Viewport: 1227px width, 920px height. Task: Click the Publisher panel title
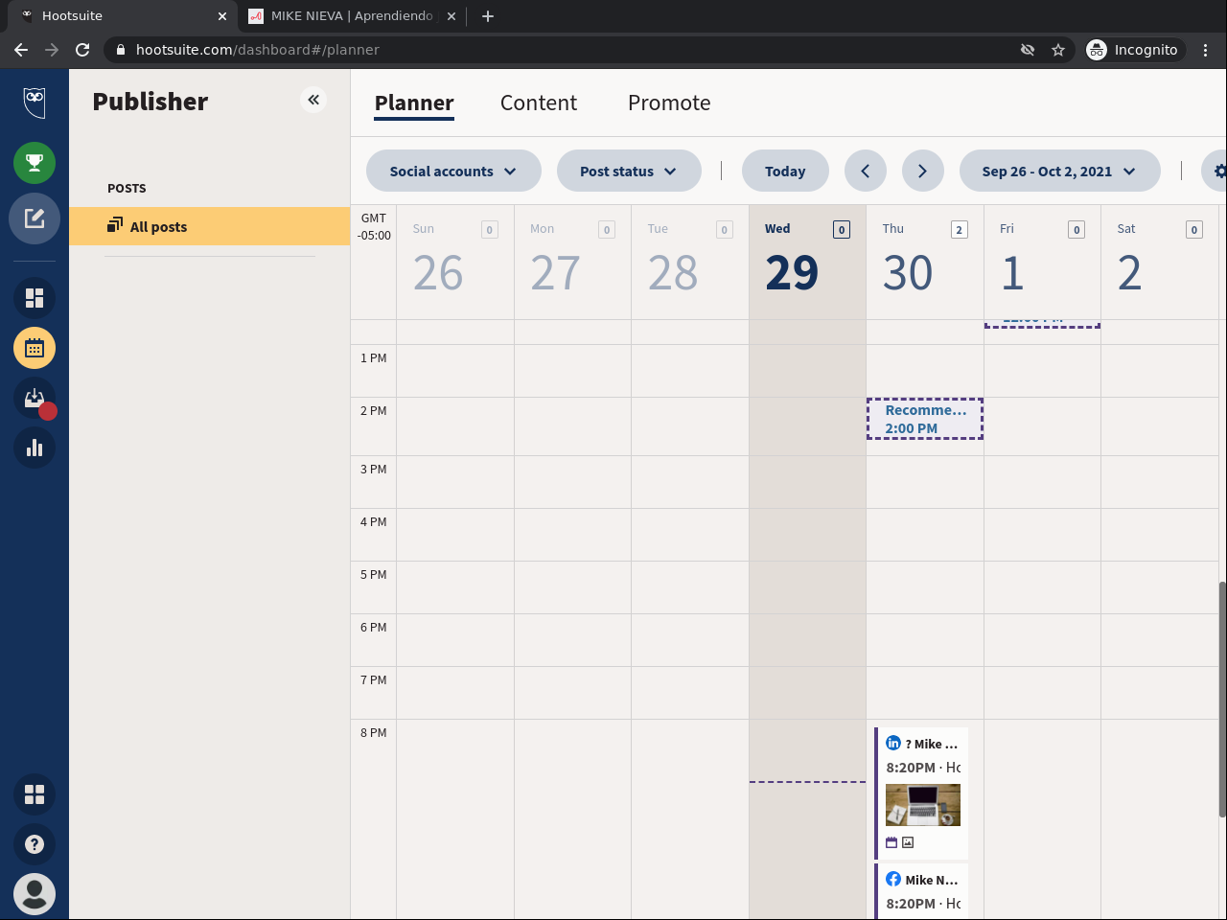pyautogui.click(x=150, y=102)
